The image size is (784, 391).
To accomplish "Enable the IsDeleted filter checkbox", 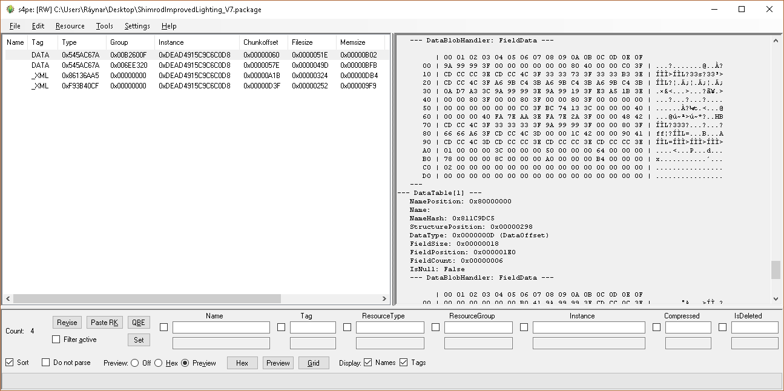I will pyautogui.click(x=722, y=327).
